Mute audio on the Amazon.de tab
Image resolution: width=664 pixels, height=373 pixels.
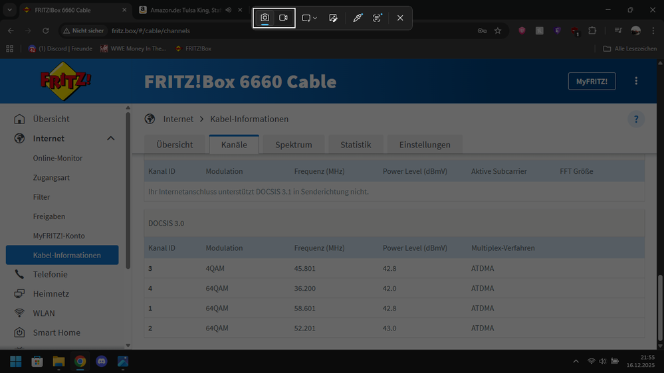228,10
